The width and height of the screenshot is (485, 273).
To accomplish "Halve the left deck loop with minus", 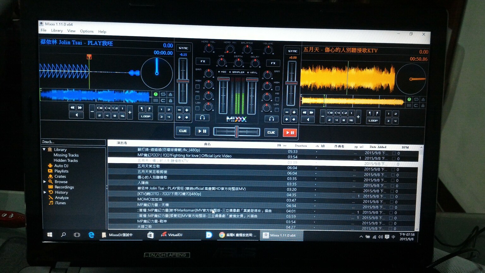I will point(92,112).
